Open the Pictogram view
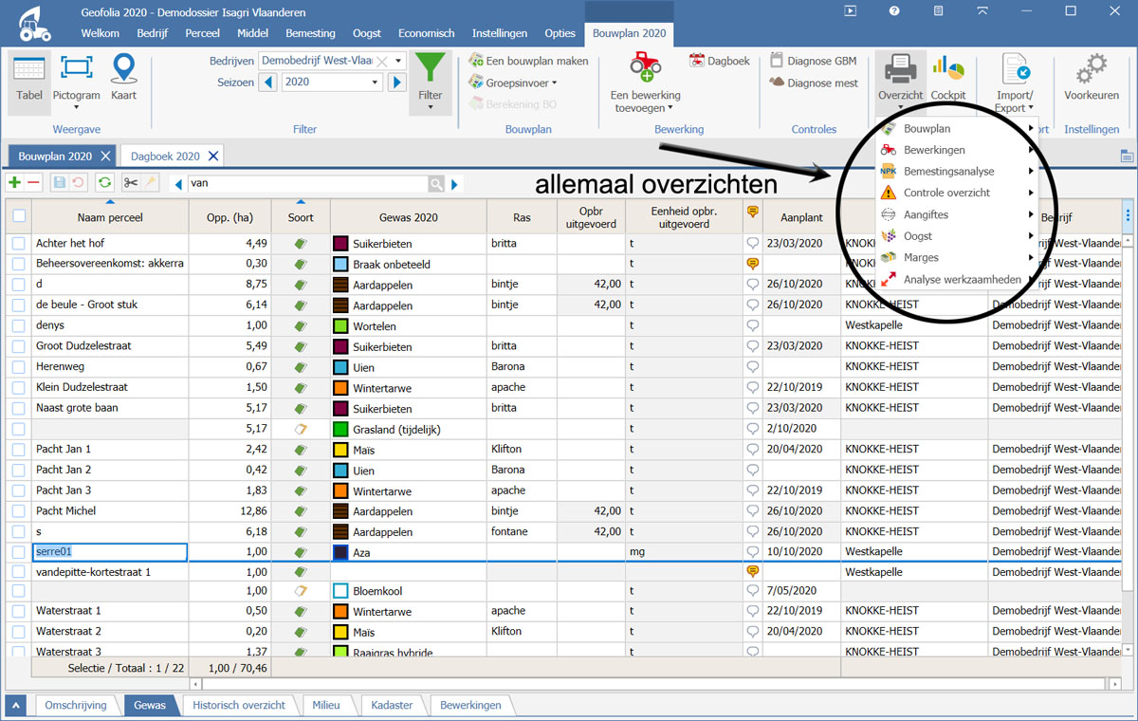 tap(76, 82)
